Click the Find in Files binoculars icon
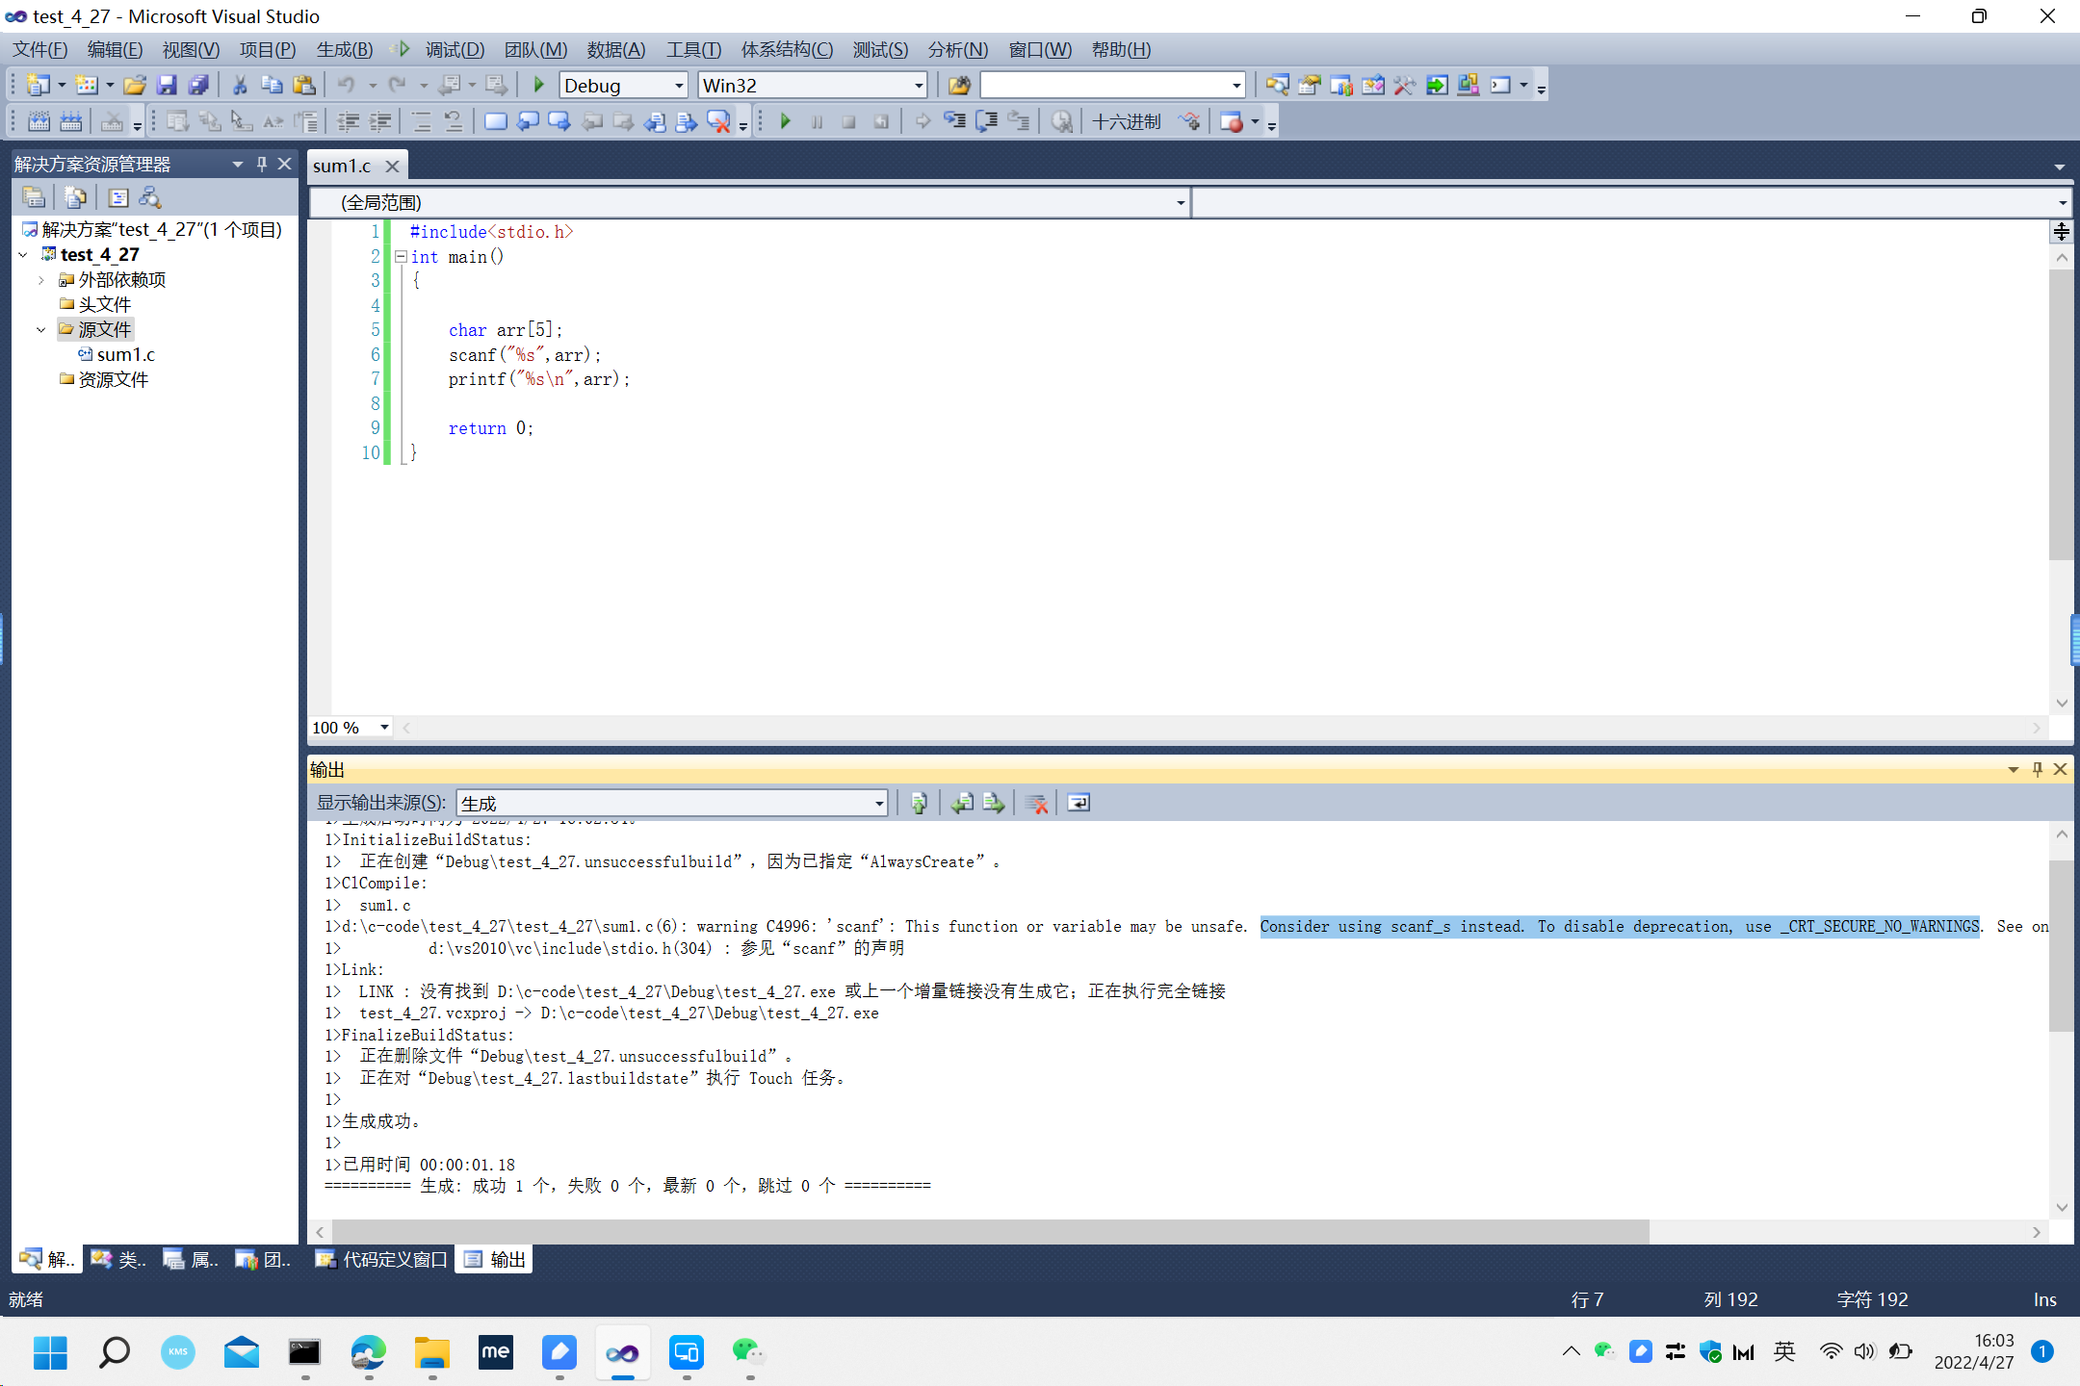 coord(959,86)
